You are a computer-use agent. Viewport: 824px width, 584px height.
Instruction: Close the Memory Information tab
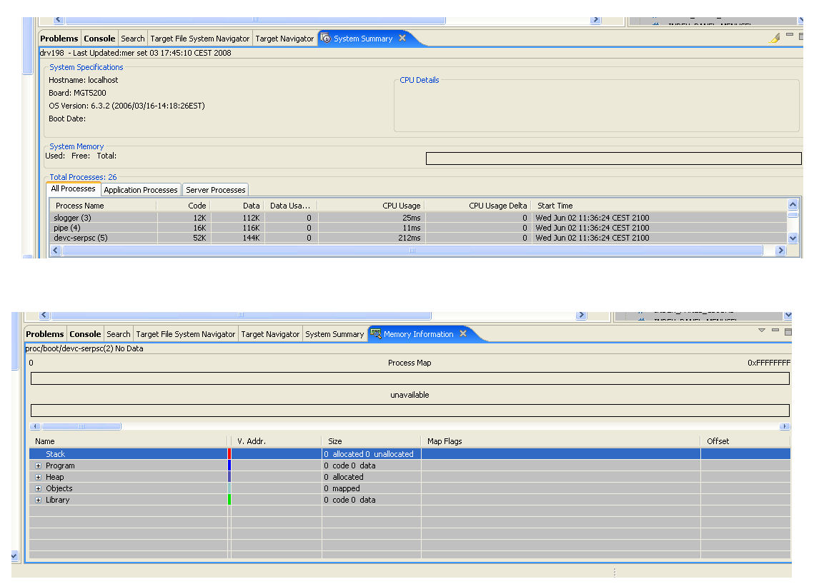(x=463, y=333)
